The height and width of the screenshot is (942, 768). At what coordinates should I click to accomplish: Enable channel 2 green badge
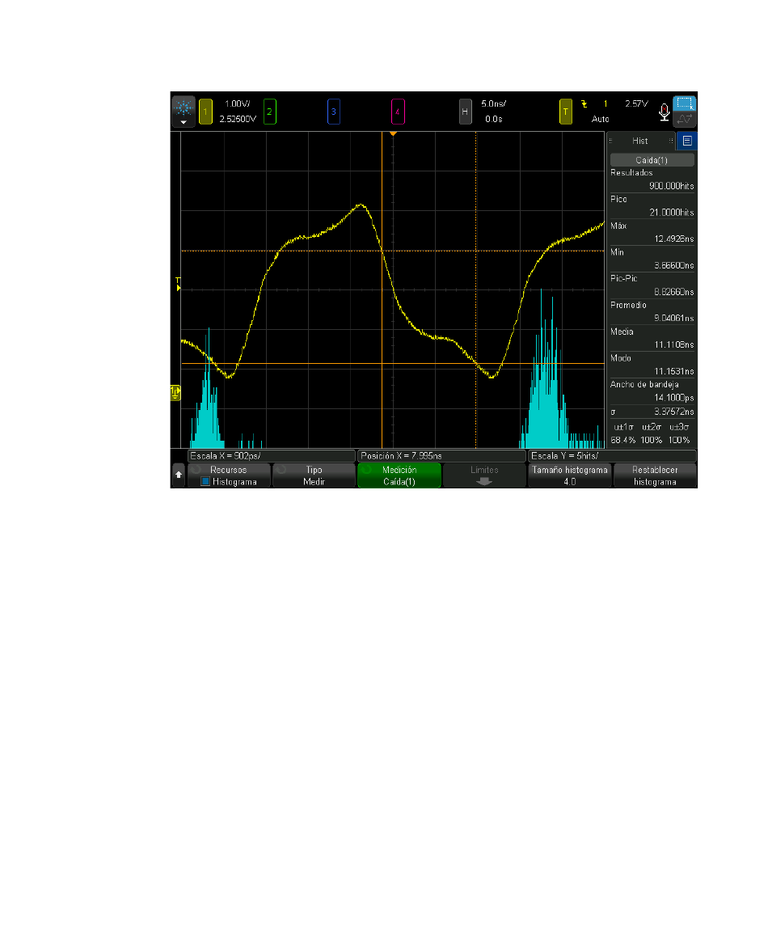270,112
